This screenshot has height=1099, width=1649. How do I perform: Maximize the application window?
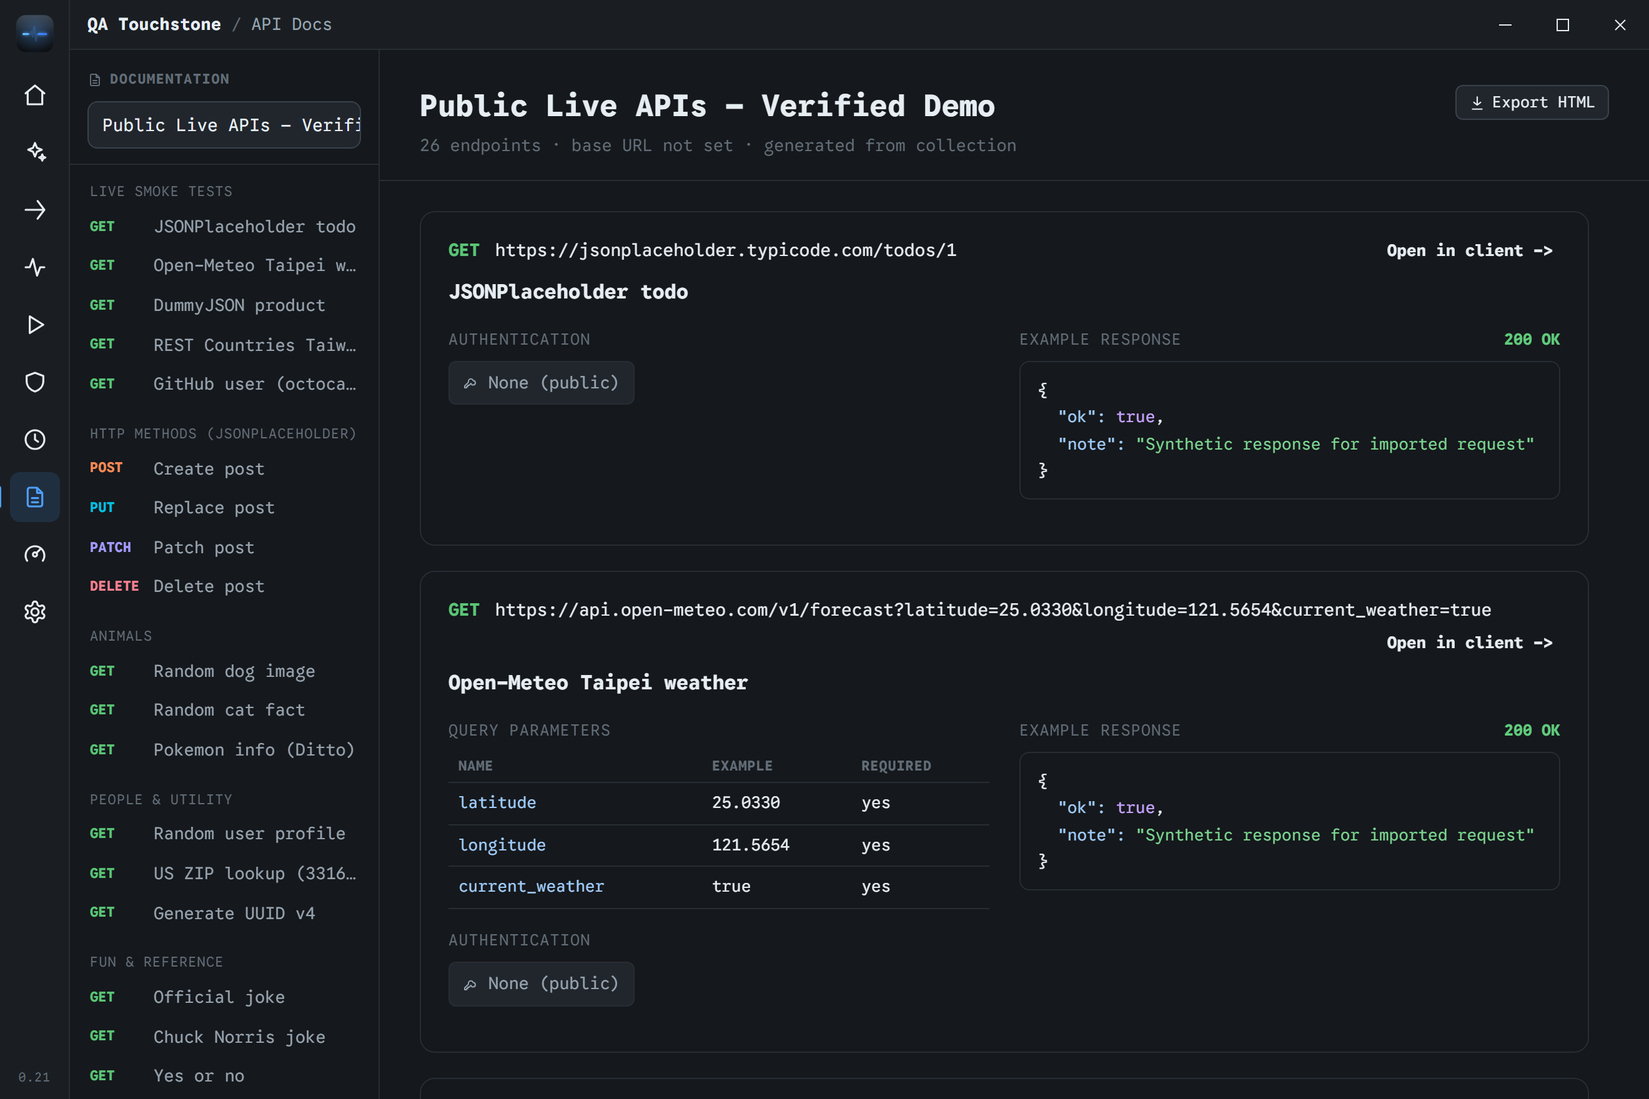click(1563, 25)
